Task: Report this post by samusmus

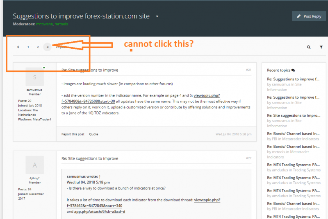Action: tap(73, 134)
